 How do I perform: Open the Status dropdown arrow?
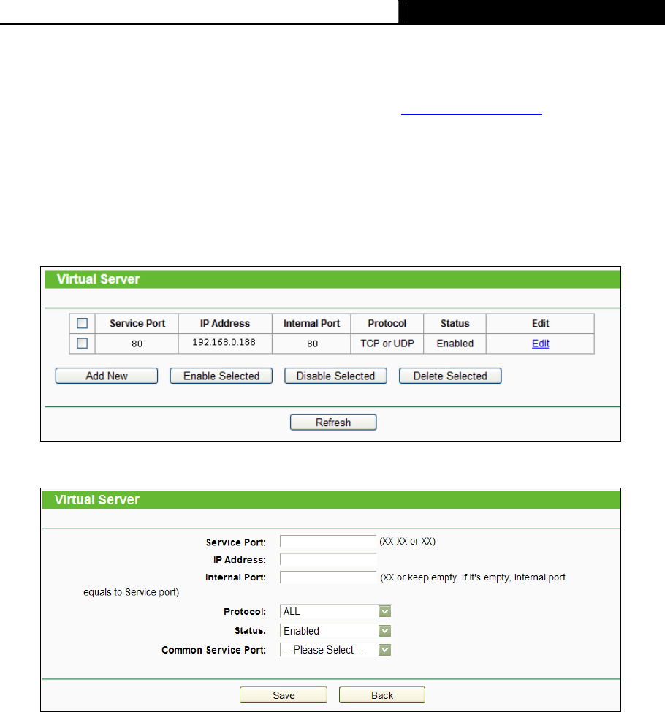[x=384, y=631]
